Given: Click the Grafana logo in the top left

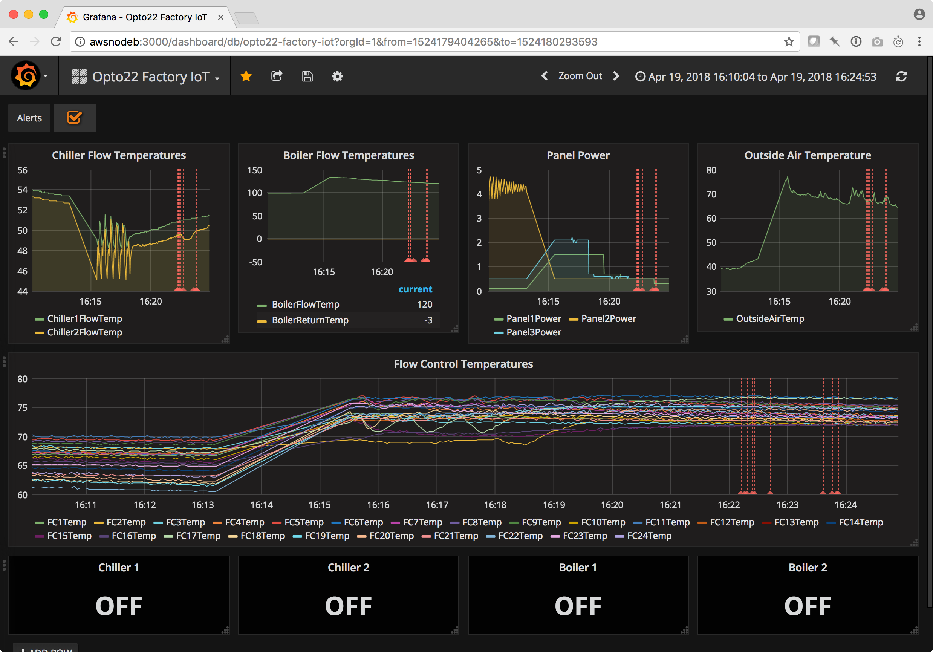Looking at the screenshot, I should point(26,76).
